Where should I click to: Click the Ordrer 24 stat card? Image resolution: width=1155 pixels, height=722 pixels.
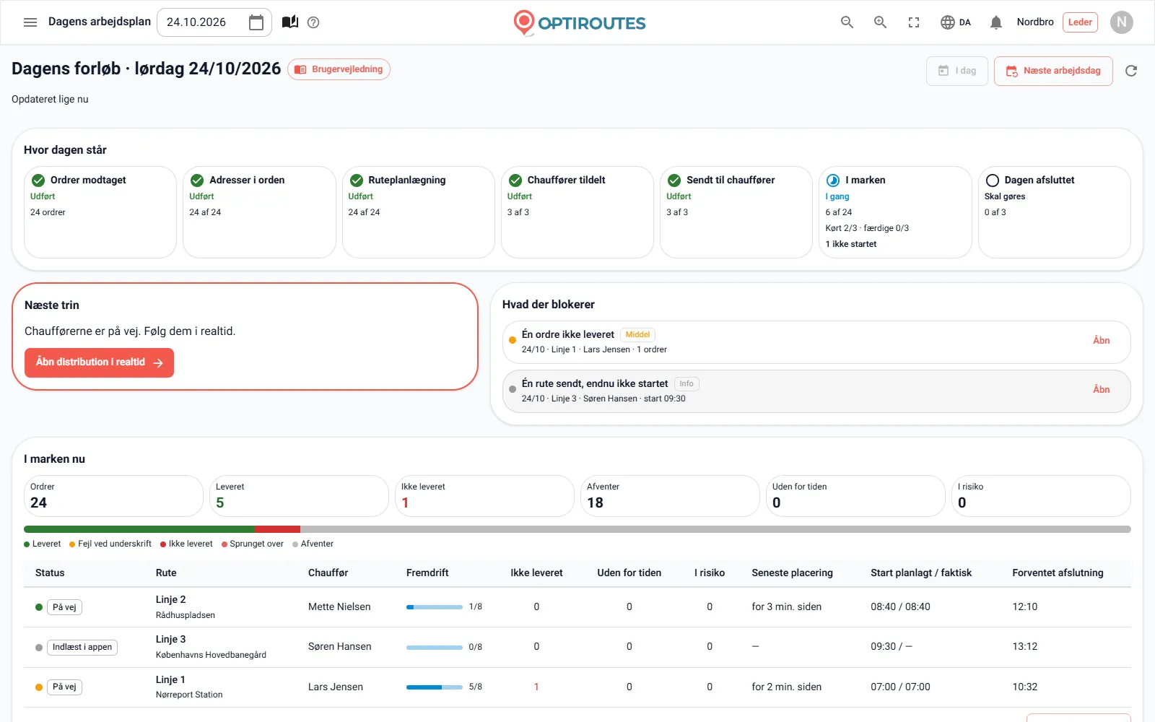[113, 496]
